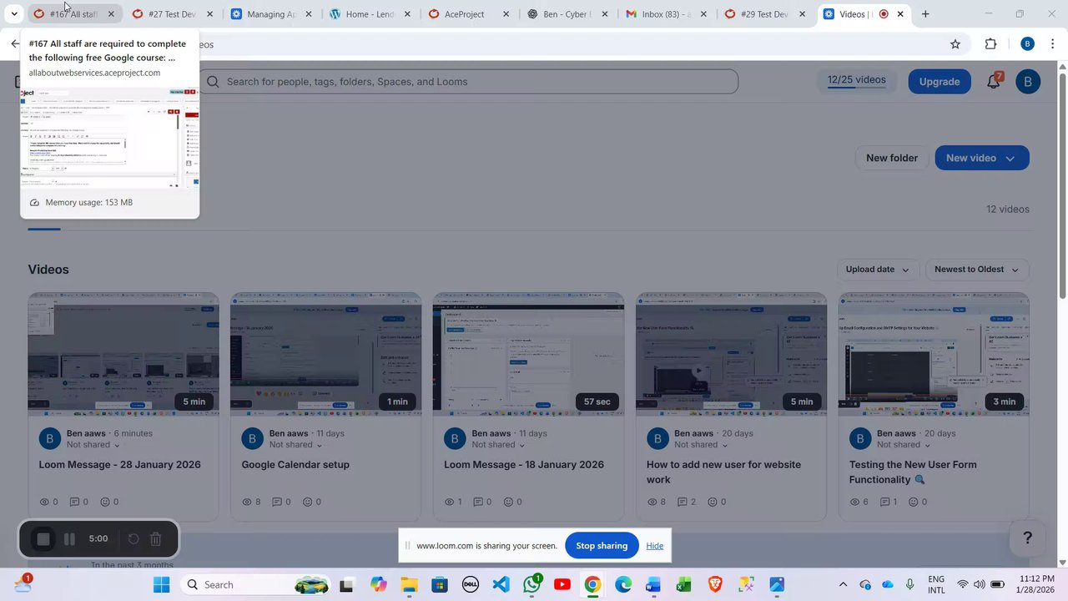The width and height of the screenshot is (1068, 601).
Task: Delete the recording with the trash icon
Action: pyautogui.click(x=156, y=539)
